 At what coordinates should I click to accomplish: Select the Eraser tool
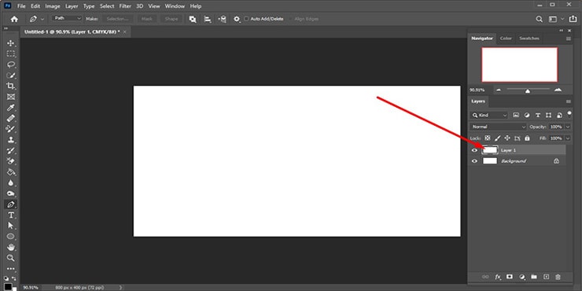click(11, 161)
